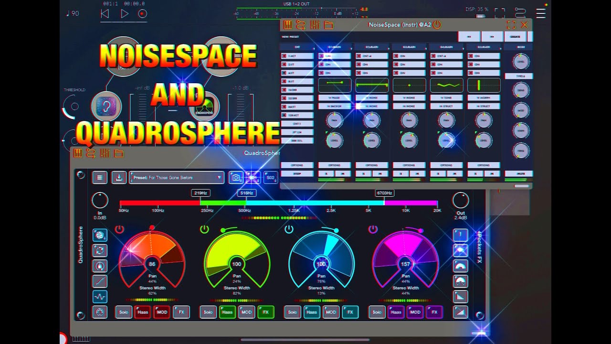Click NoiseSpace previous preset arrow button
This screenshot has width=611, height=344.
(x=469, y=37)
